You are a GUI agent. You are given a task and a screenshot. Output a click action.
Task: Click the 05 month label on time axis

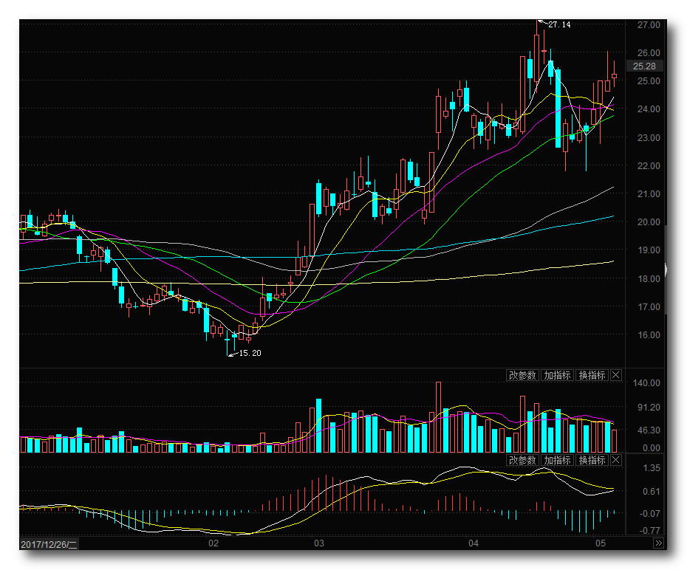coord(601,544)
